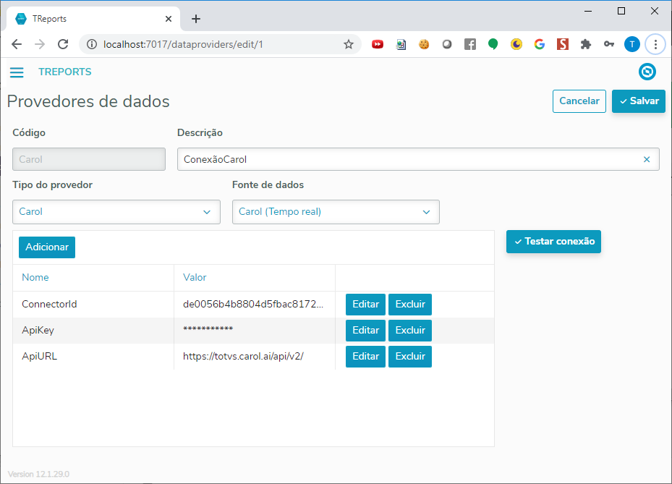Bookmark this page with the star icon
This screenshot has width=672, height=484.
point(349,44)
